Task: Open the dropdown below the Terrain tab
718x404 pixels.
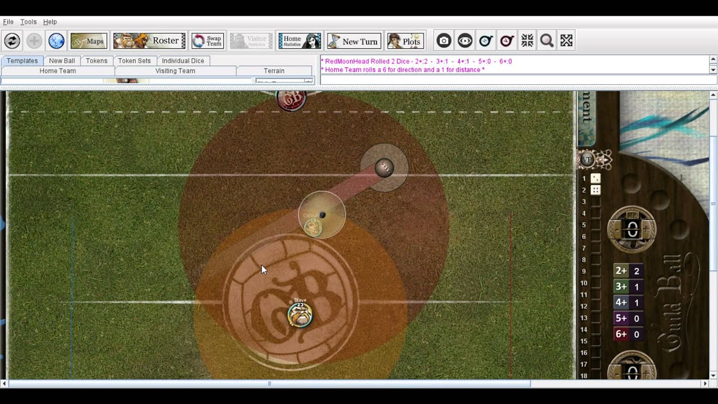Action: [x=284, y=81]
